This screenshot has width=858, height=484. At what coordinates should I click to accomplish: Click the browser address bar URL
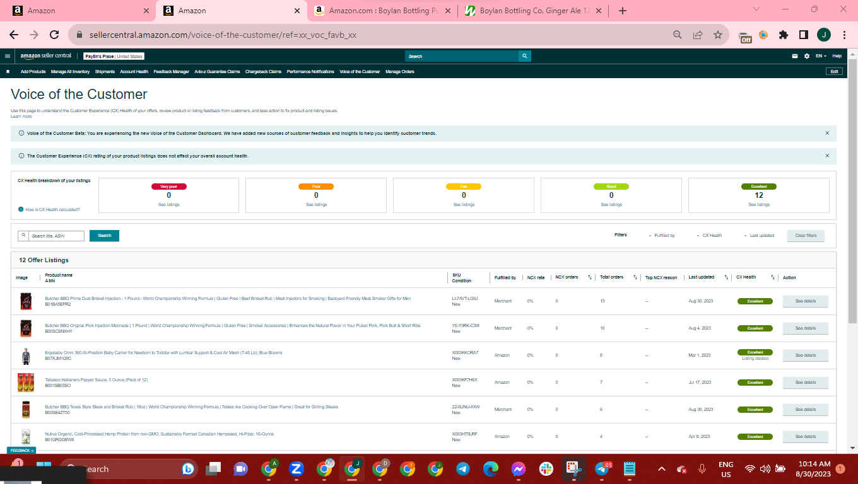tap(223, 35)
